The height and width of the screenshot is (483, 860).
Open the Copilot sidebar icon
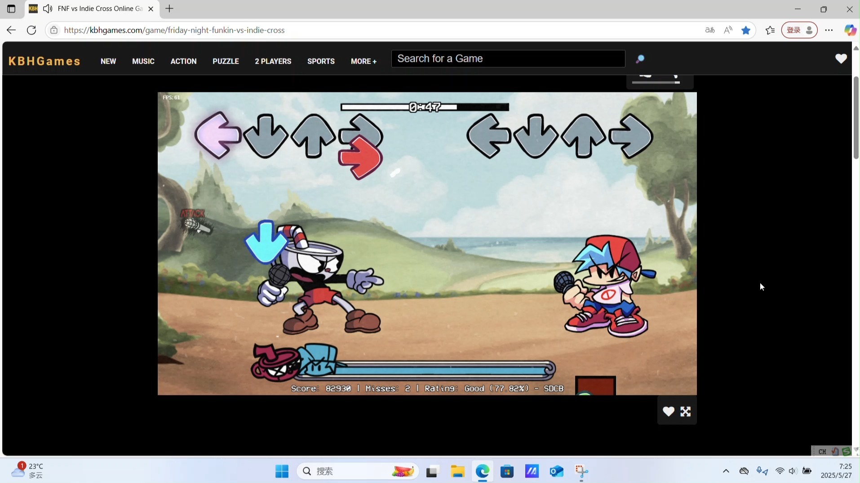pos(849,30)
